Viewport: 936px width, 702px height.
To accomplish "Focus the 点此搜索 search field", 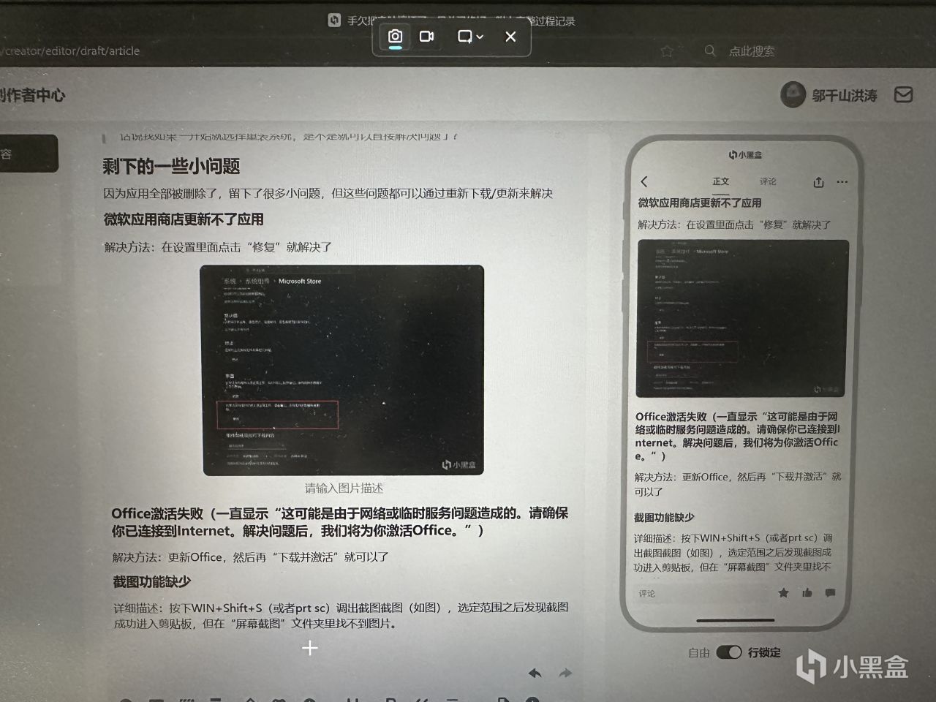I will click(x=752, y=51).
